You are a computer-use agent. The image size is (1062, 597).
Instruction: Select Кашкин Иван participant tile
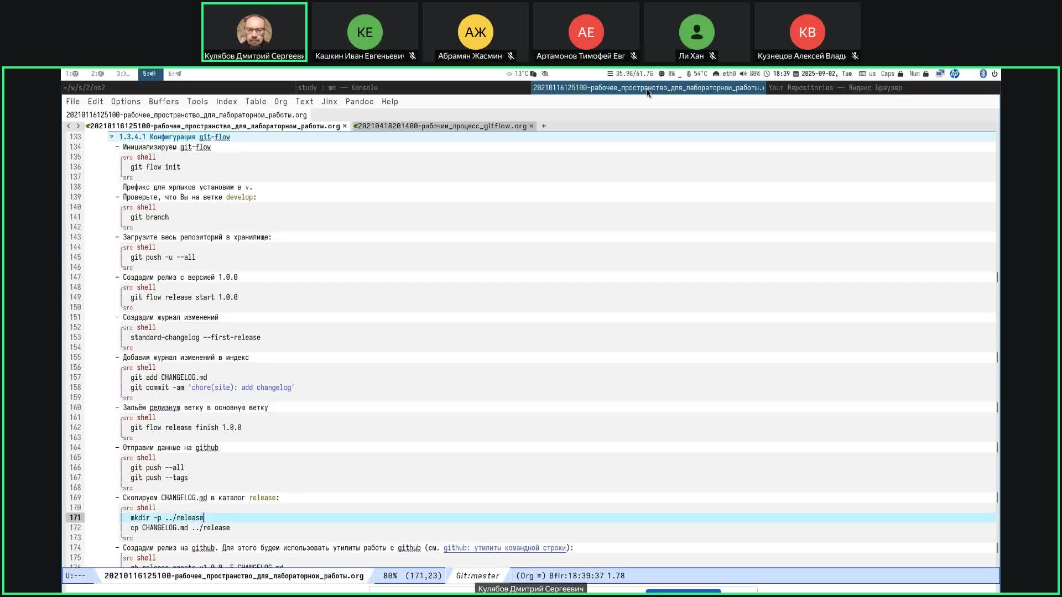pos(365,32)
